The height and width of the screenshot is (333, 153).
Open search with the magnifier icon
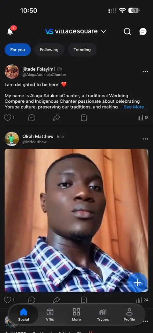pyautogui.click(x=127, y=32)
